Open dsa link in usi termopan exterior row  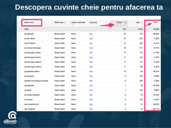pyautogui.click(x=91, y=62)
